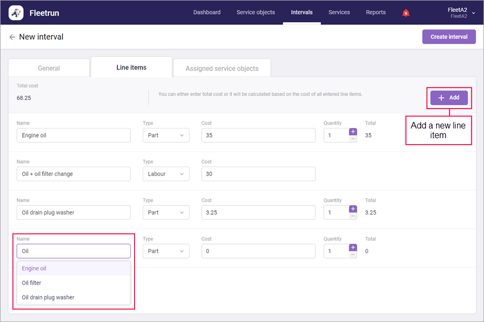Open the Labour type dropdown
Screen dimensions: 484x322
coord(166,174)
